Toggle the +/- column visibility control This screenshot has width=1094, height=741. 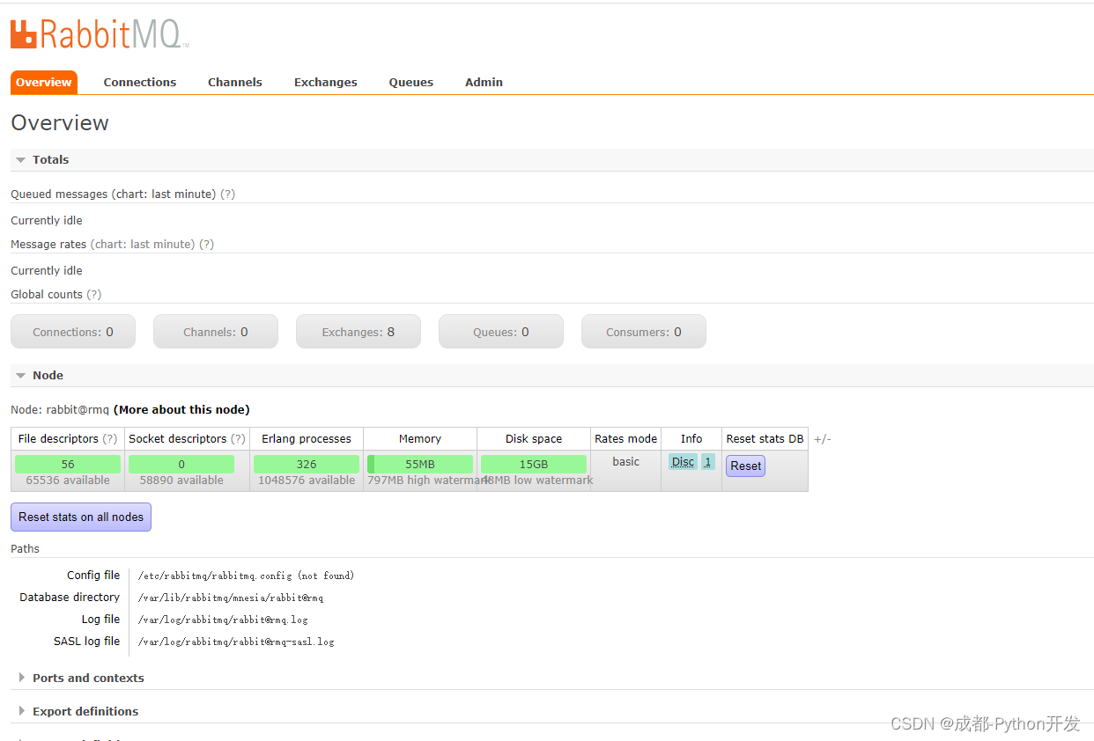(x=822, y=438)
